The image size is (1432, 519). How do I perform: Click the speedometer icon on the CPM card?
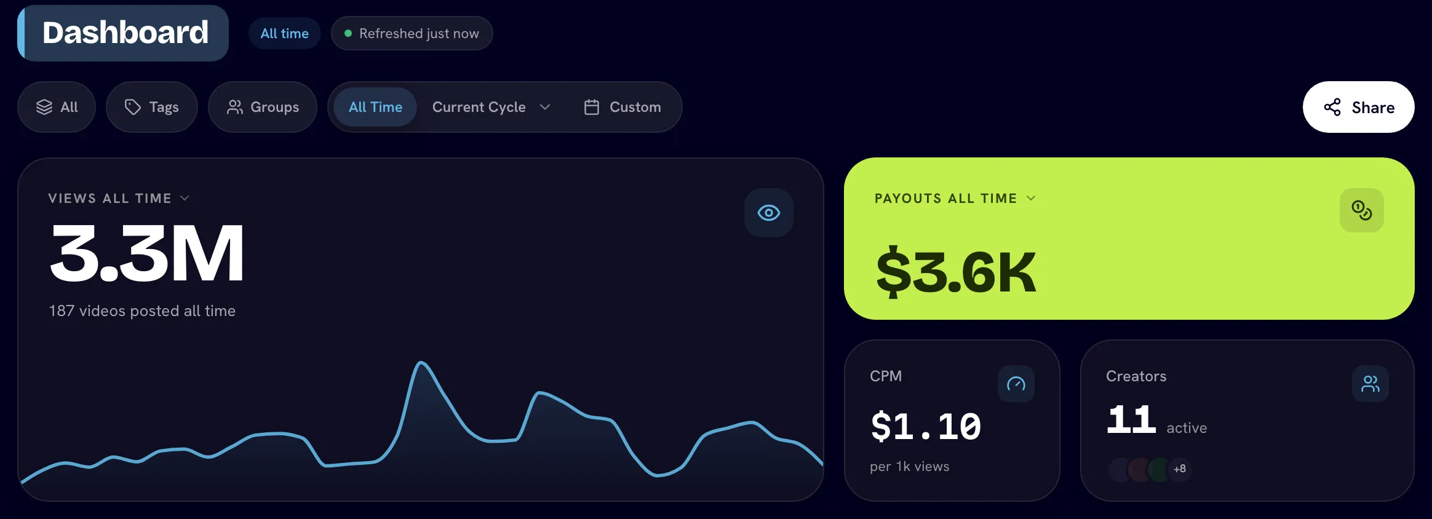coord(1016,384)
